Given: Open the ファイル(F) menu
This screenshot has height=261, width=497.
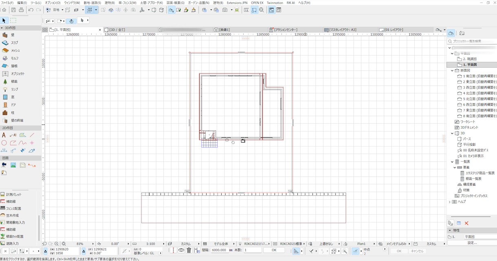Looking at the screenshot, I should tap(7, 2).
